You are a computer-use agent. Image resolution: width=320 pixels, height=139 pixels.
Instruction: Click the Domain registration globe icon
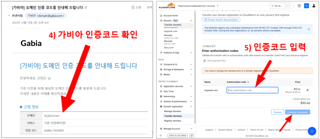[161, 107]
